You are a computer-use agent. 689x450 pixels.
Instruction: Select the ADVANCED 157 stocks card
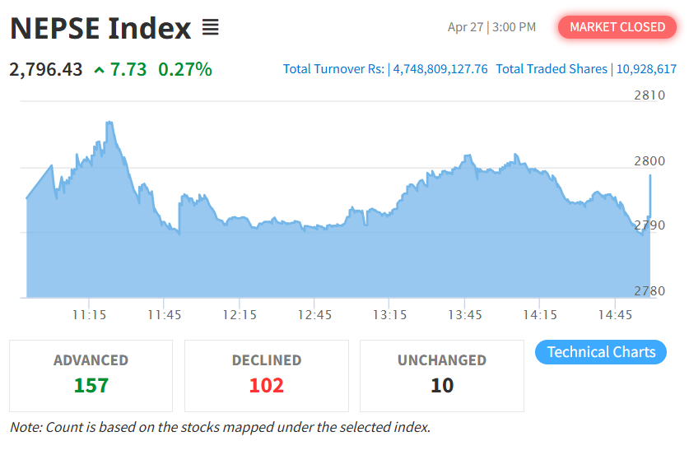click(x=91, y=375)
